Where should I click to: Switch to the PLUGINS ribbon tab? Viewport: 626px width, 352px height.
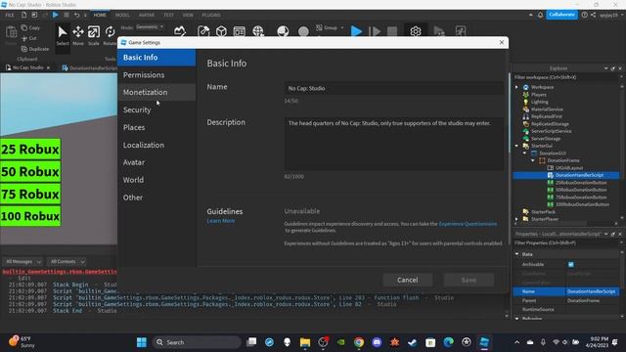[x=211, y=16]
